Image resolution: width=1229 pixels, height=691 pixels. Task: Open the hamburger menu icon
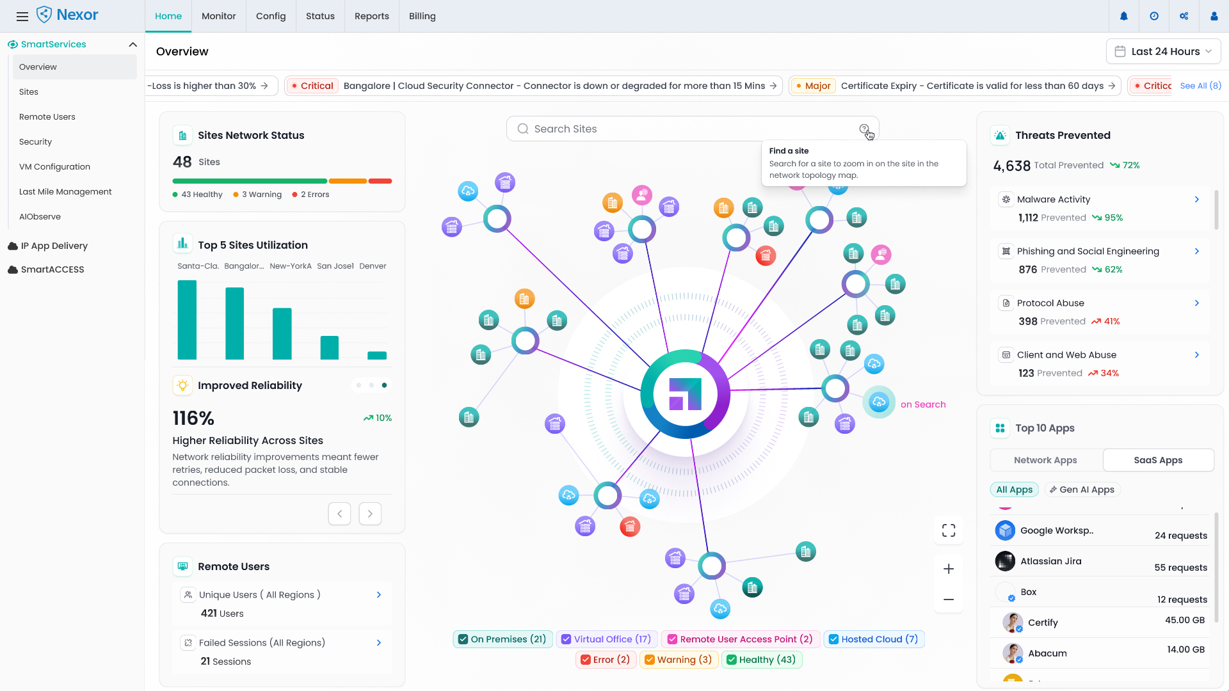coord(22,17)
